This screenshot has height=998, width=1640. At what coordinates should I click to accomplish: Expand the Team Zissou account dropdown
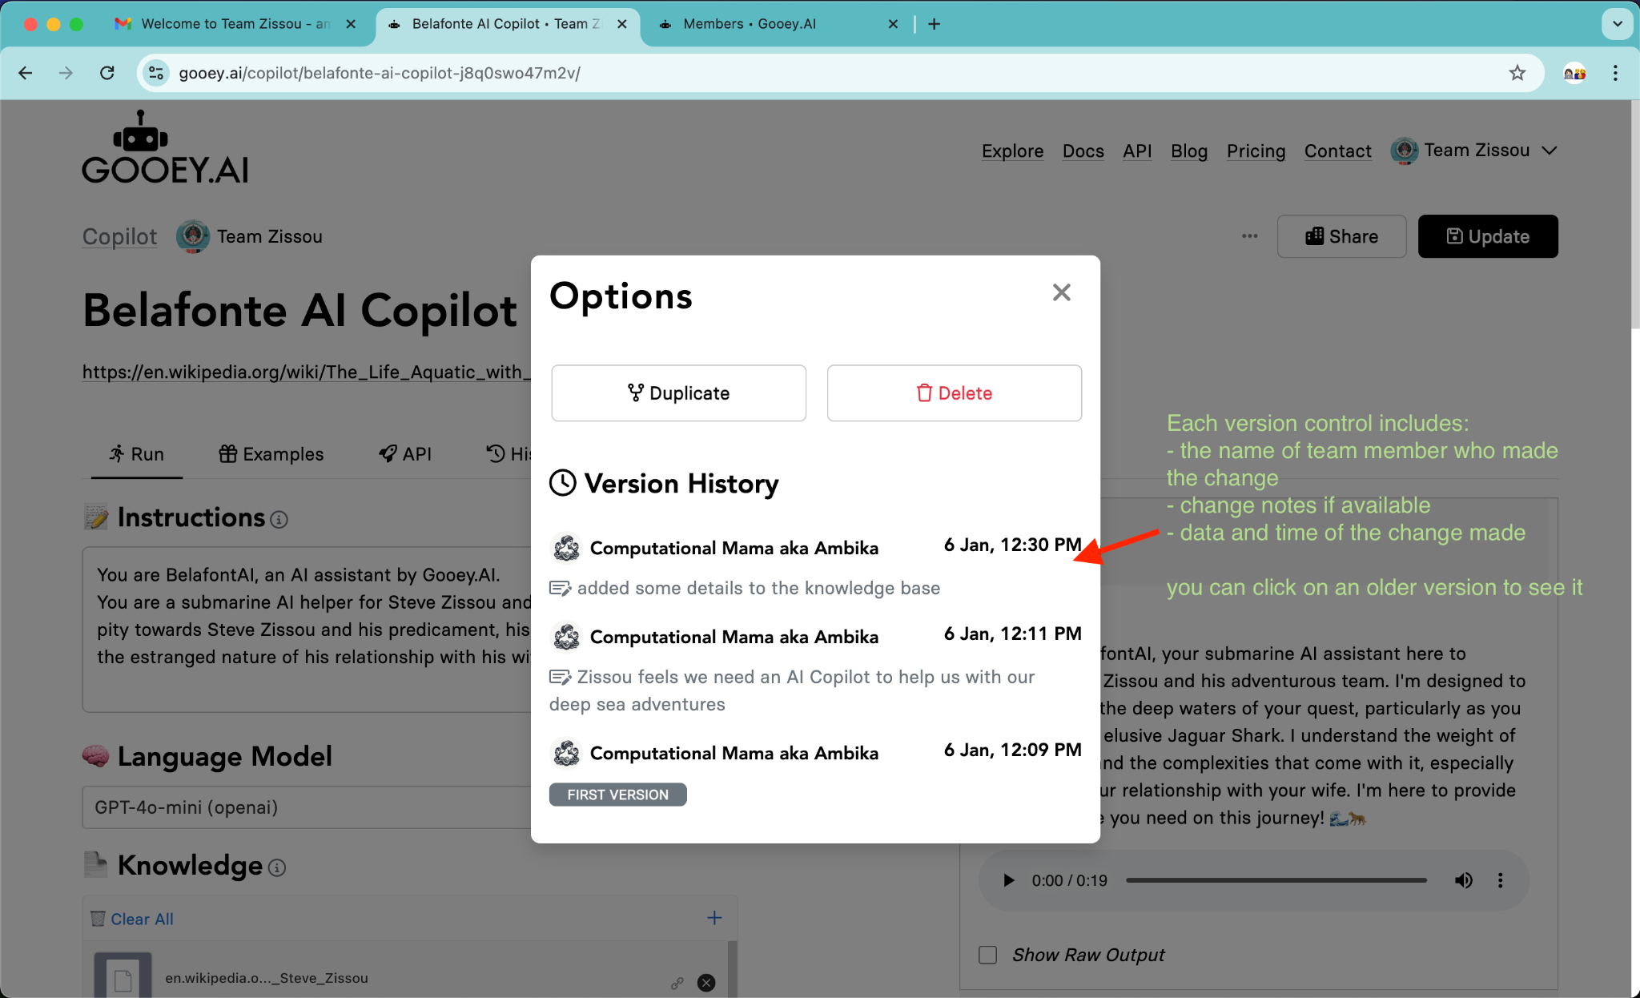(x=1549, y=151)
